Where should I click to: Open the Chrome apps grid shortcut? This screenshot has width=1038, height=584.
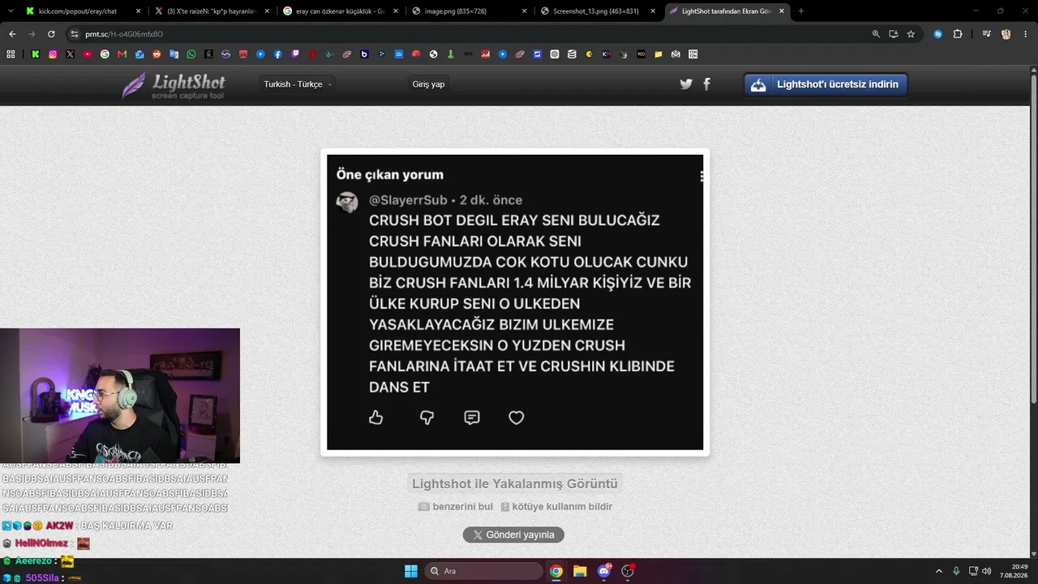11,54
